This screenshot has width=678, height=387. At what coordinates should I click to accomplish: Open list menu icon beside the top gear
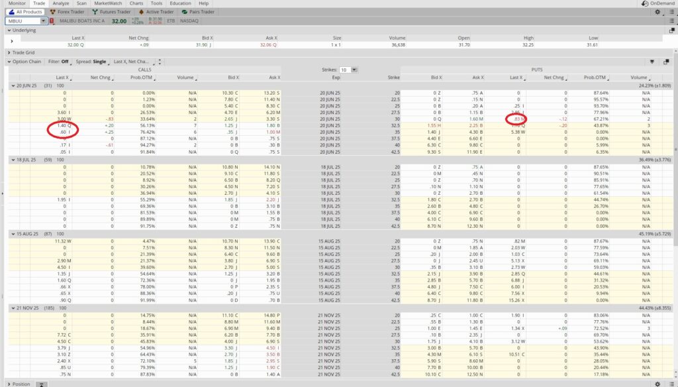tap(671, 12)
